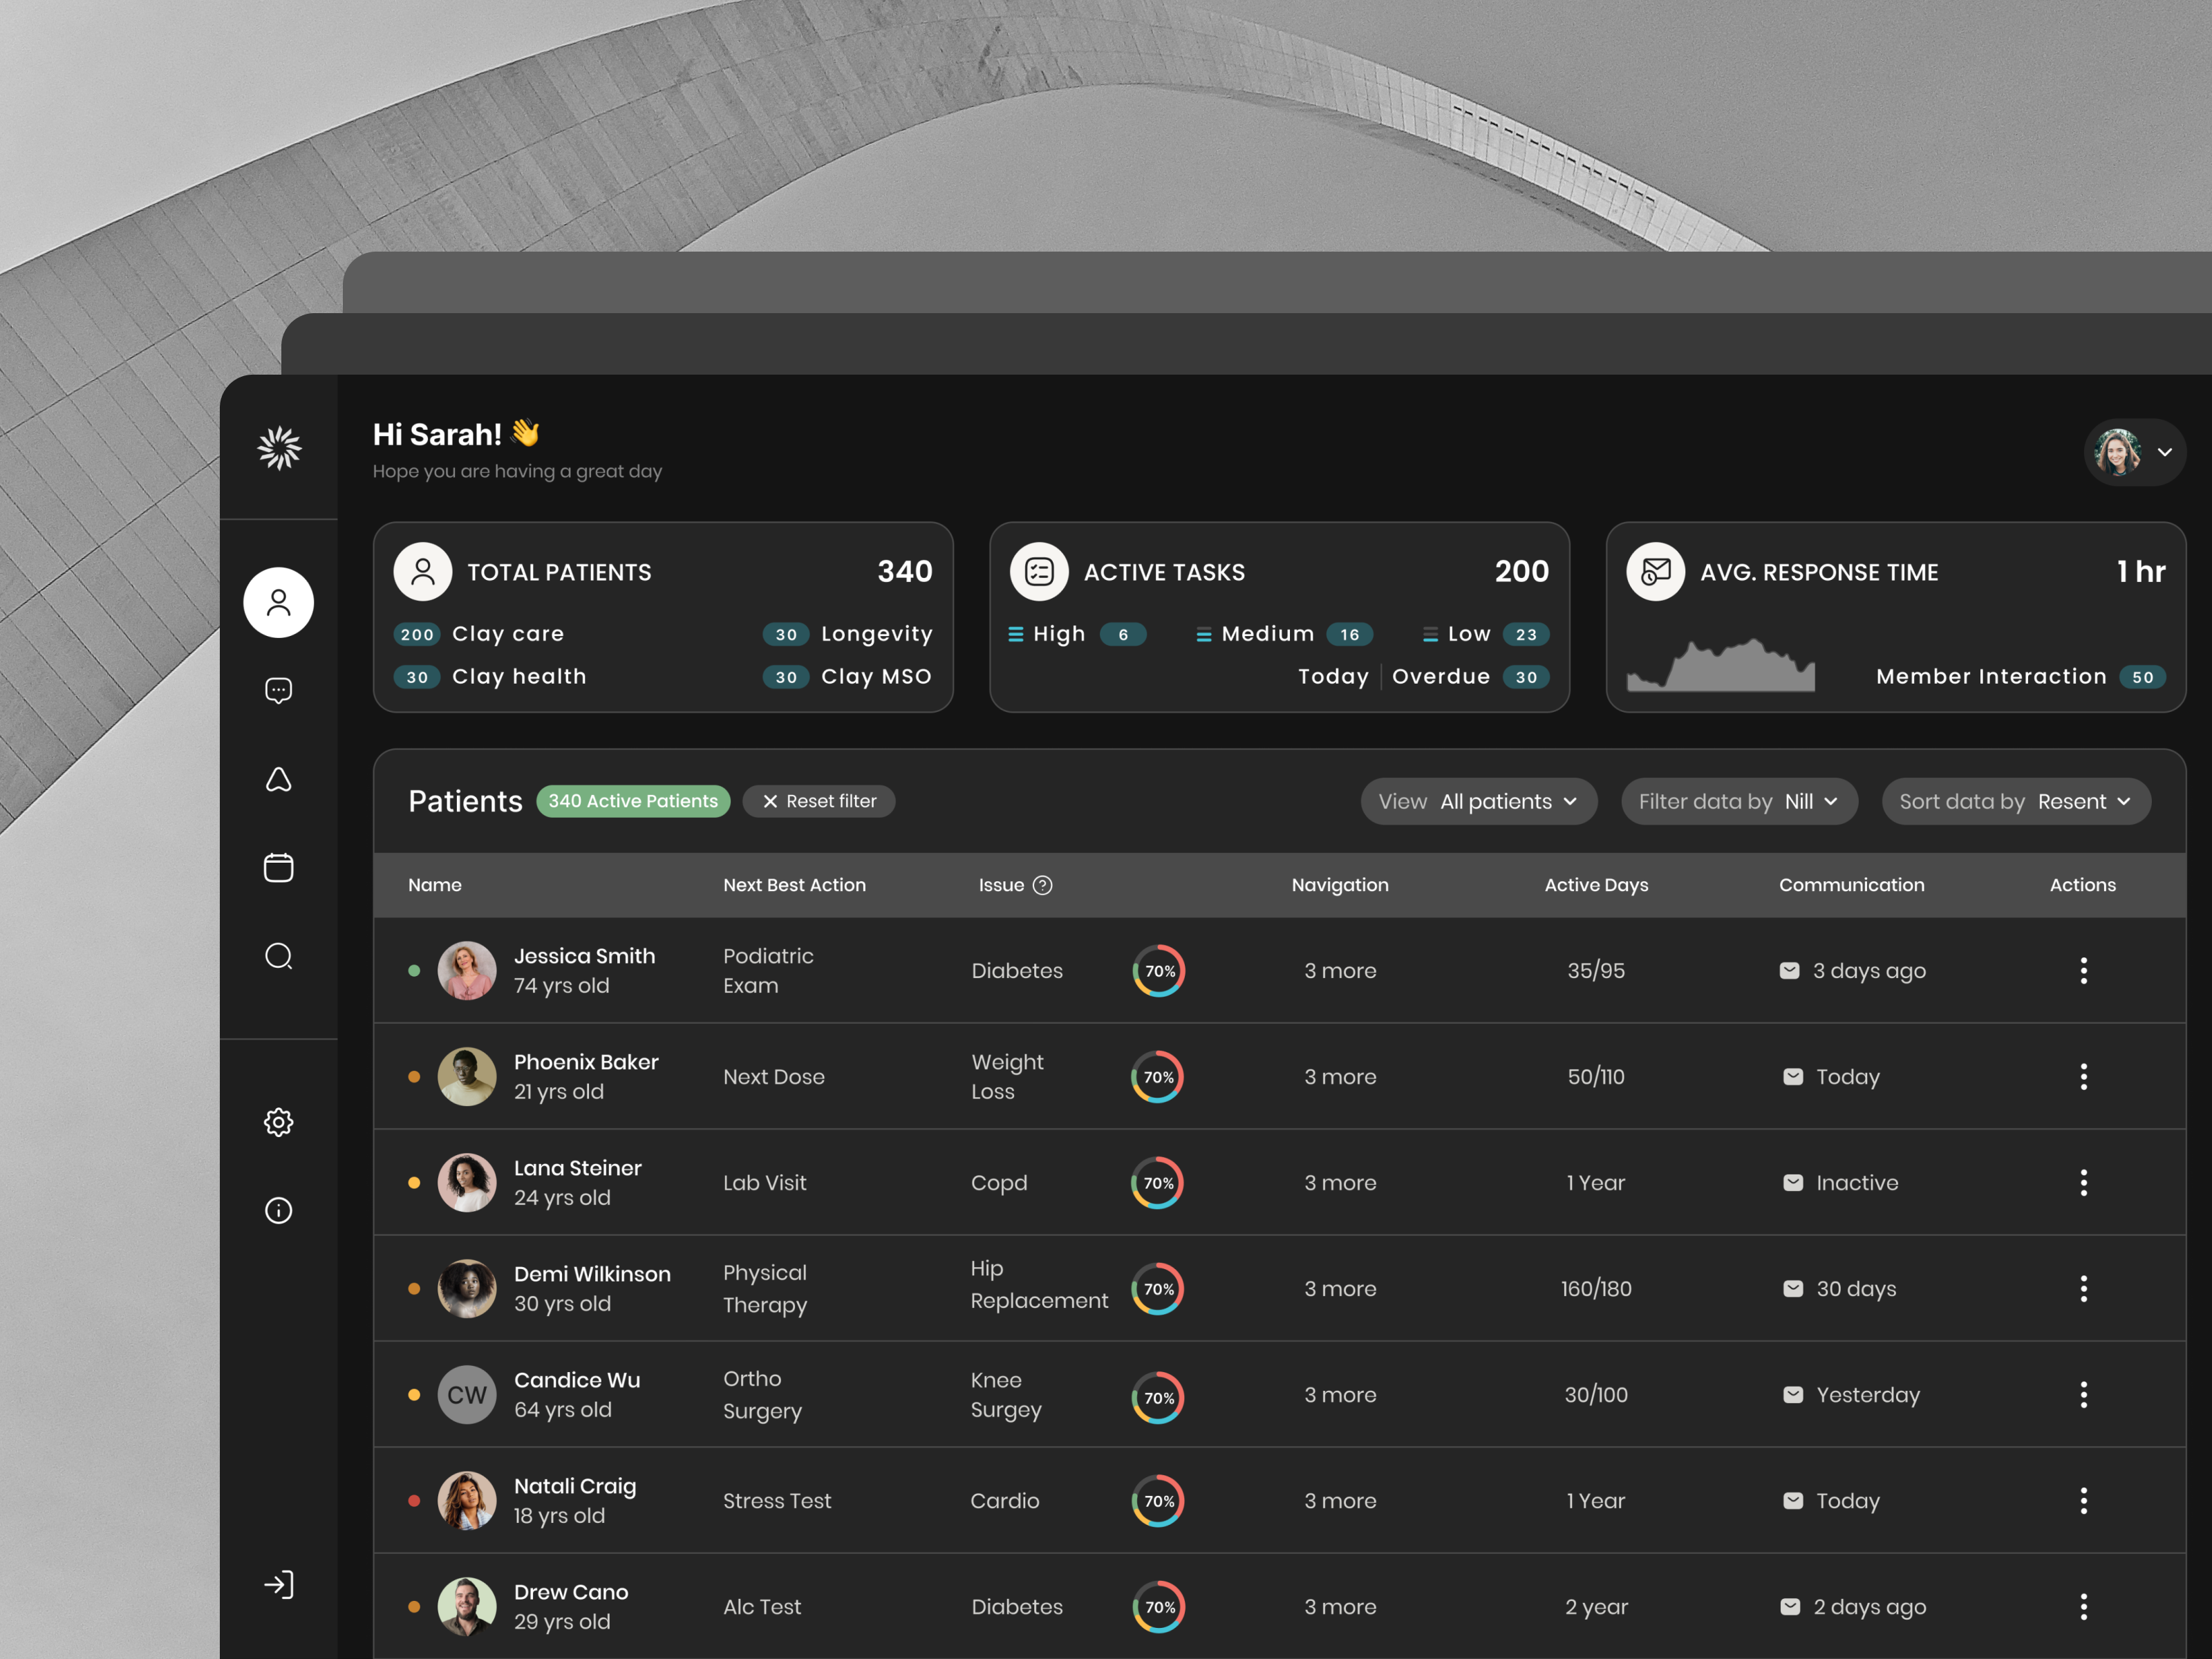Open Settings via the gear icon
This screenshot has width=2212, height=1659.
[278, 1122]
